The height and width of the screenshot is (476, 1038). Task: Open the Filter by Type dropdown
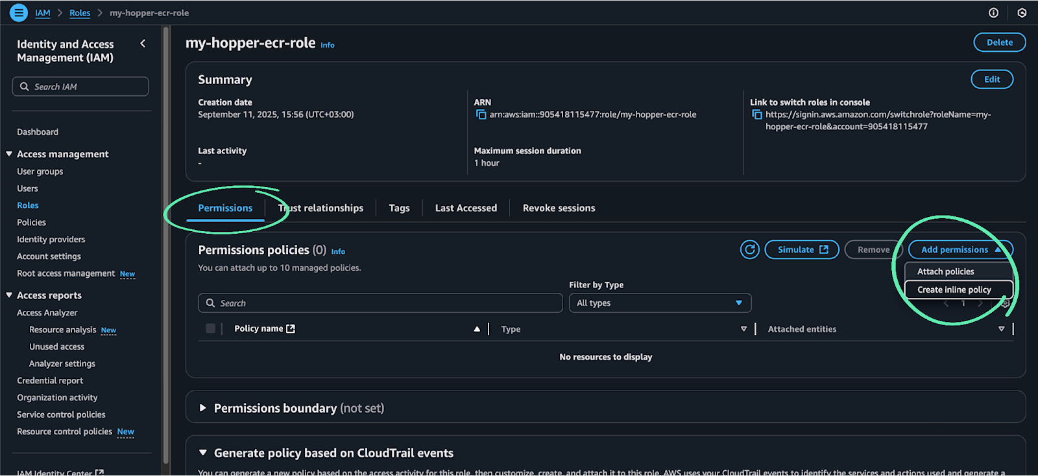click(x=660, y=303)
